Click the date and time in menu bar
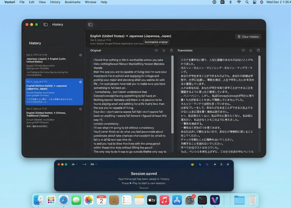Screen dimensions: 291x208 (x=278, y=2)
